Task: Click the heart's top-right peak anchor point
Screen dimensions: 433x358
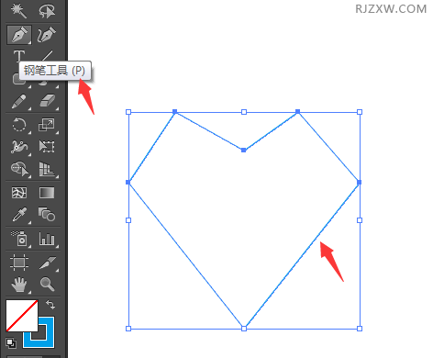Action: [x=297, y=112]
